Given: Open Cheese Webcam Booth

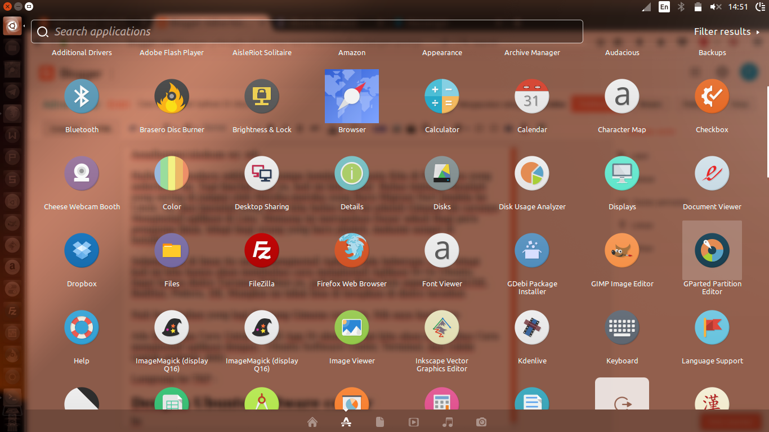Looking at the screenshot, I should (x=82, y=173).
